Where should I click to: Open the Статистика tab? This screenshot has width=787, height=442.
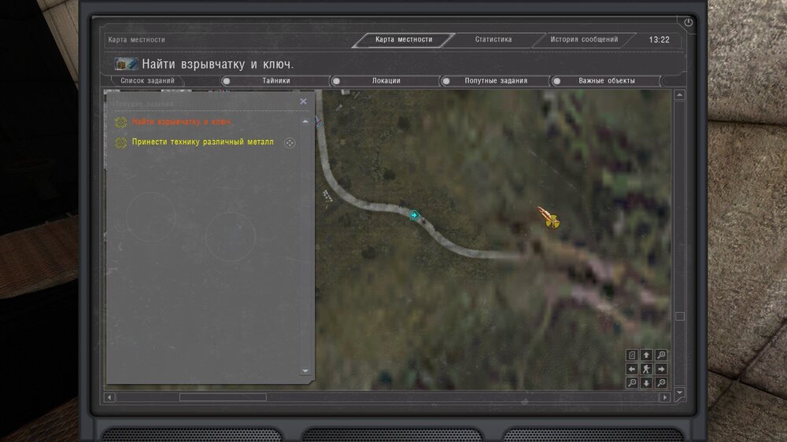click(493, 39)
